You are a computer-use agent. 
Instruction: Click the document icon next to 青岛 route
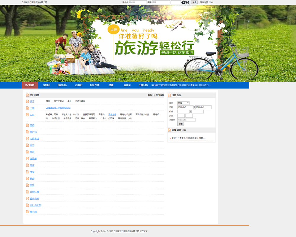[28, 152]
